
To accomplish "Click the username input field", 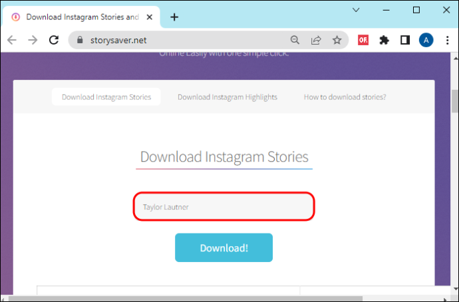I will [x=224, y=207].
